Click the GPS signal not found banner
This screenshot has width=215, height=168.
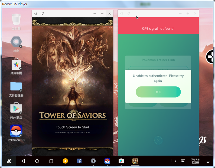click(x=158, y=26)
